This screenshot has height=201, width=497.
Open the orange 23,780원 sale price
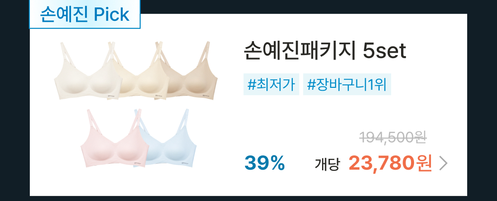(x=390, y=164)
